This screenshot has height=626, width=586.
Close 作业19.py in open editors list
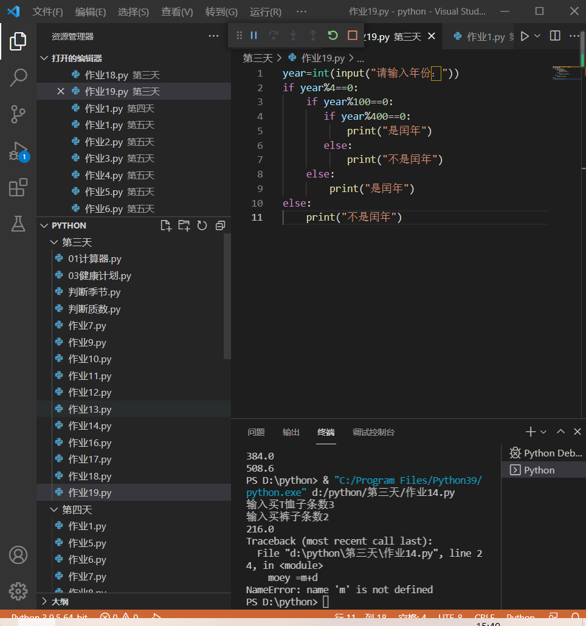point(61,91)
